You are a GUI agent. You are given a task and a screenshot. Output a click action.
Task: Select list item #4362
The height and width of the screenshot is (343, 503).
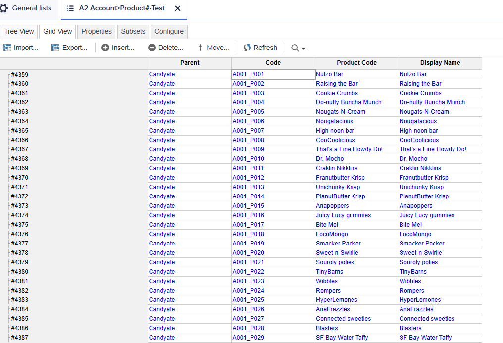click(x=20, y=102)
